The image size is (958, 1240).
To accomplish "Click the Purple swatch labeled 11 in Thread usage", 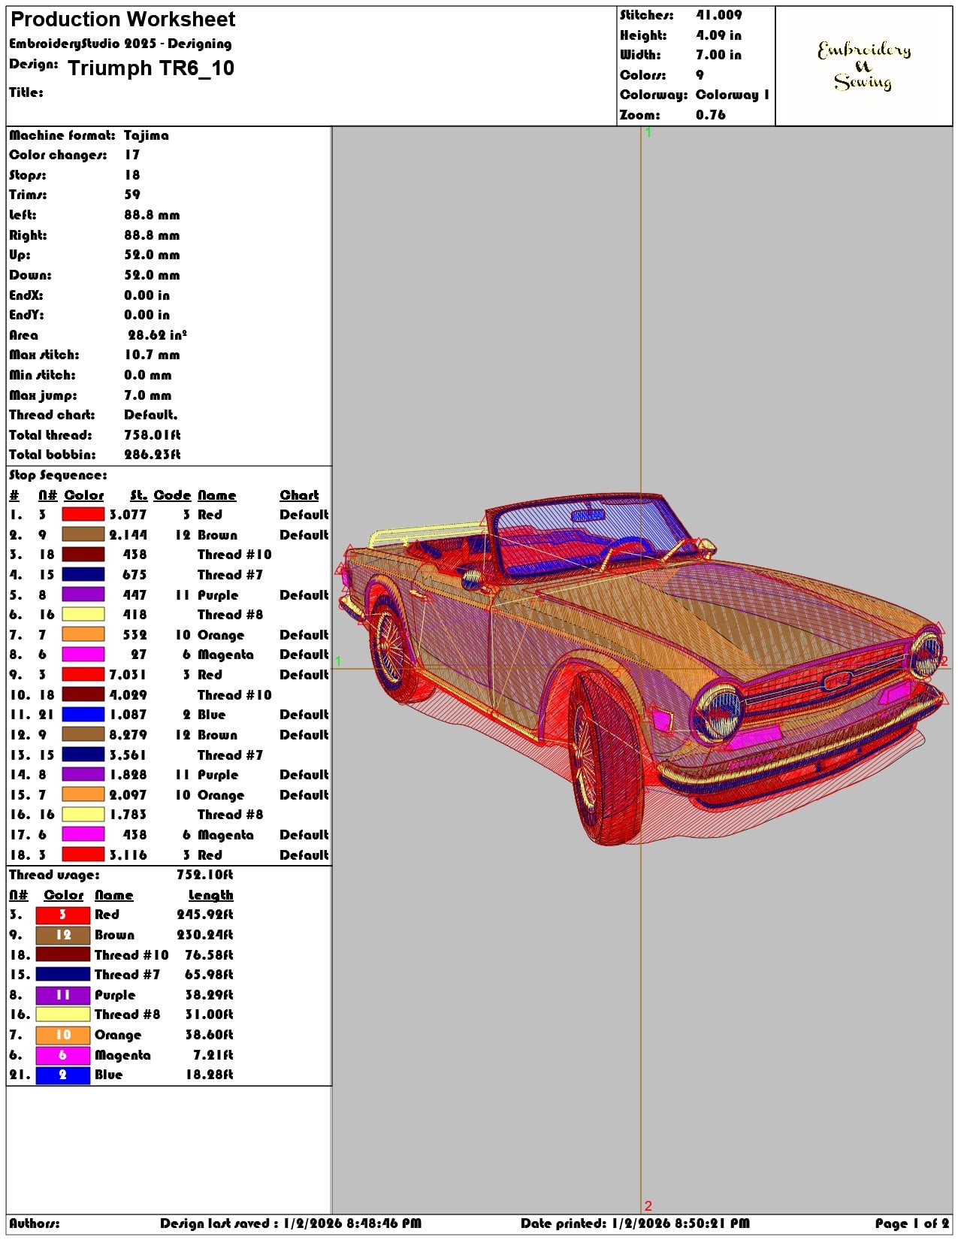I will 63,995.
